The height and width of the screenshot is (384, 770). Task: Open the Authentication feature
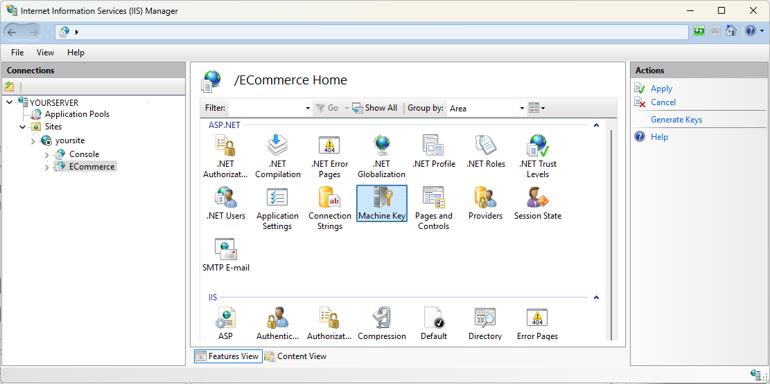277,324
